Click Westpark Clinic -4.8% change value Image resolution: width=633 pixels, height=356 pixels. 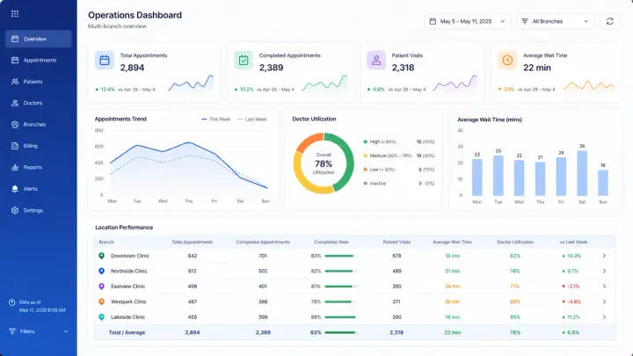571,302
